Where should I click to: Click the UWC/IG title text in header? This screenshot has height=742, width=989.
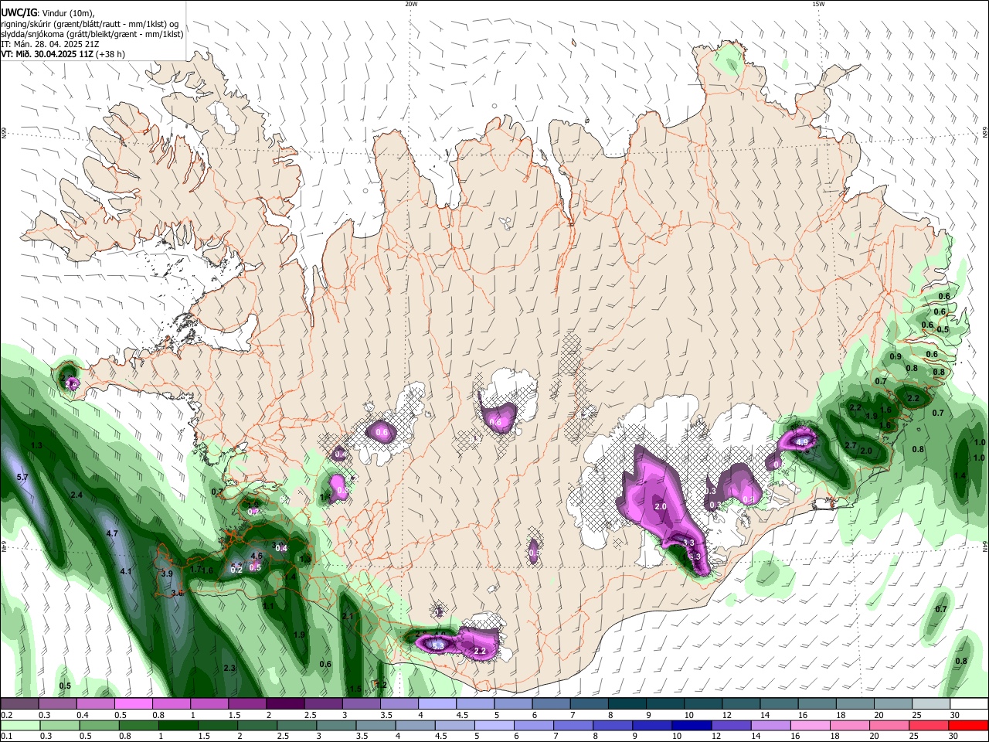19,12
